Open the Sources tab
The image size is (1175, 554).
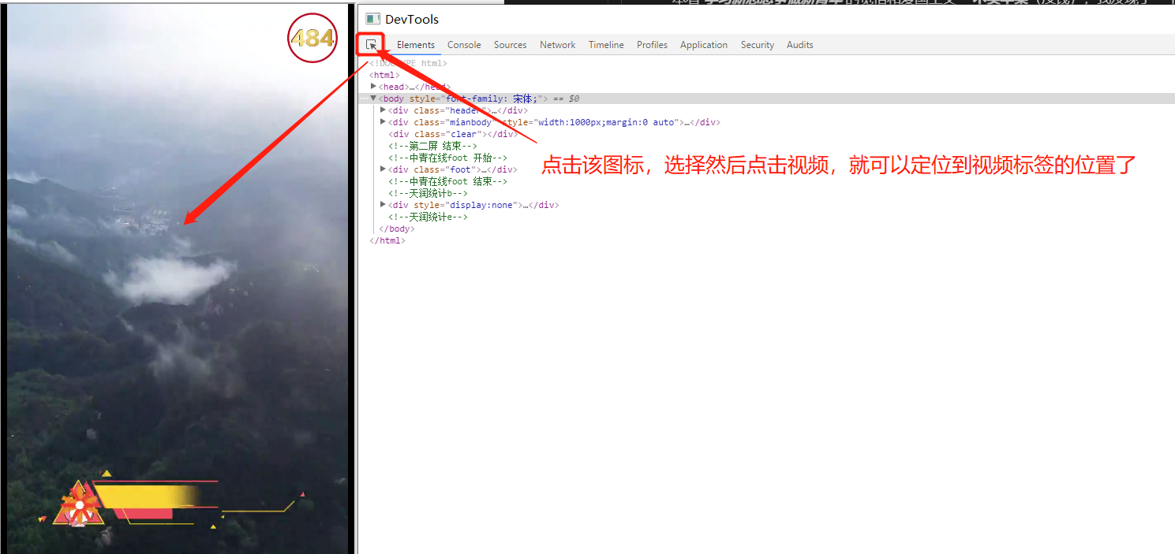pyautogui.click(x=510, y=45)
